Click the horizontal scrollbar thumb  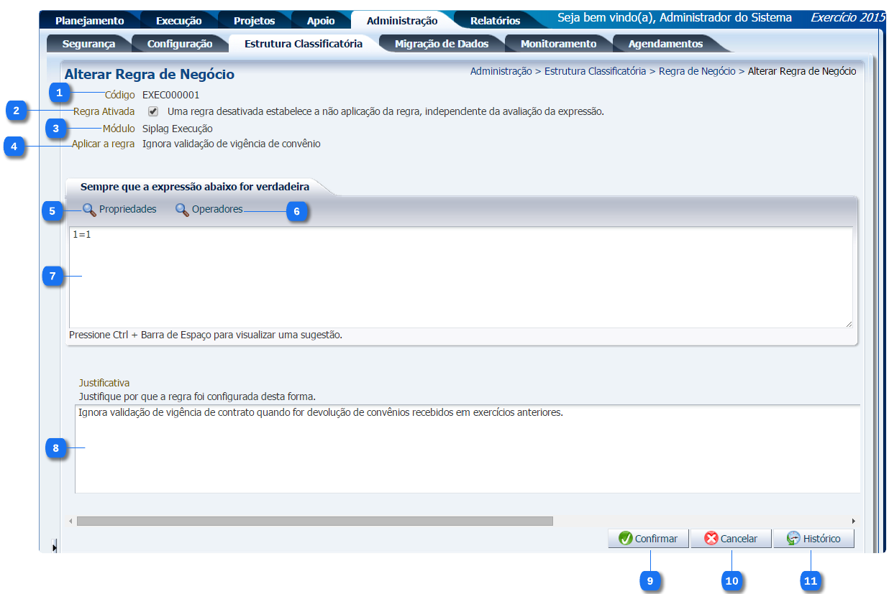[x=314, y=521]
